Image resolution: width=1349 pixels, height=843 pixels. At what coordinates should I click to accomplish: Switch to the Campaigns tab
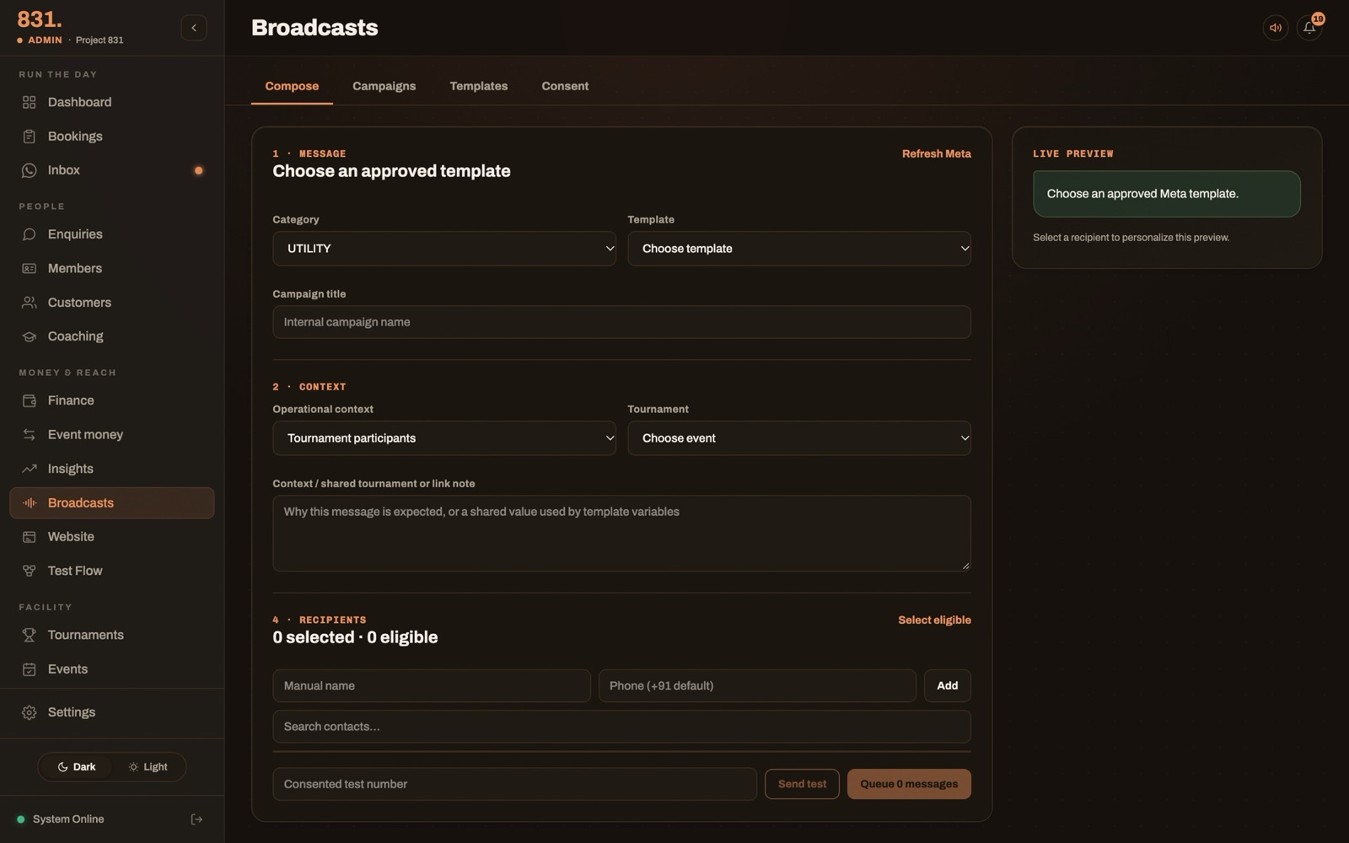pyautogui.click(x=384, y=86)
